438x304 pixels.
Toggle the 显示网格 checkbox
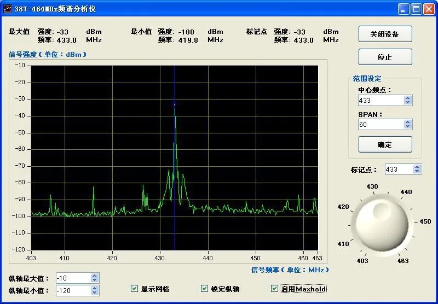coord(134,288)
